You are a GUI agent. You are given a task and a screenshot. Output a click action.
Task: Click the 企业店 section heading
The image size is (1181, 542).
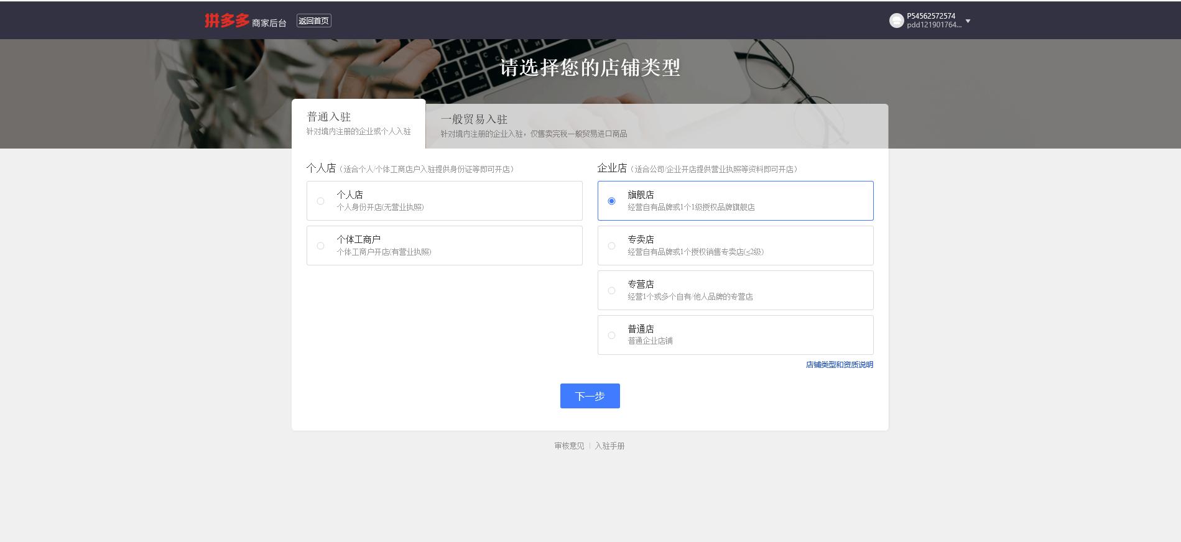(612, 168)
